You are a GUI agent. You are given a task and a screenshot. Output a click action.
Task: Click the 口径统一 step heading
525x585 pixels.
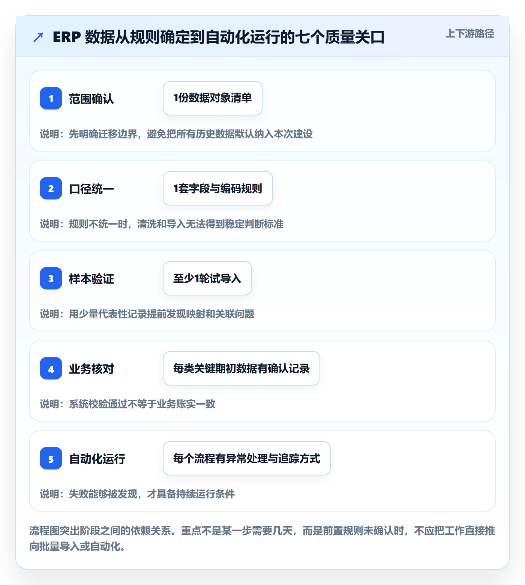tap(91, 189)
